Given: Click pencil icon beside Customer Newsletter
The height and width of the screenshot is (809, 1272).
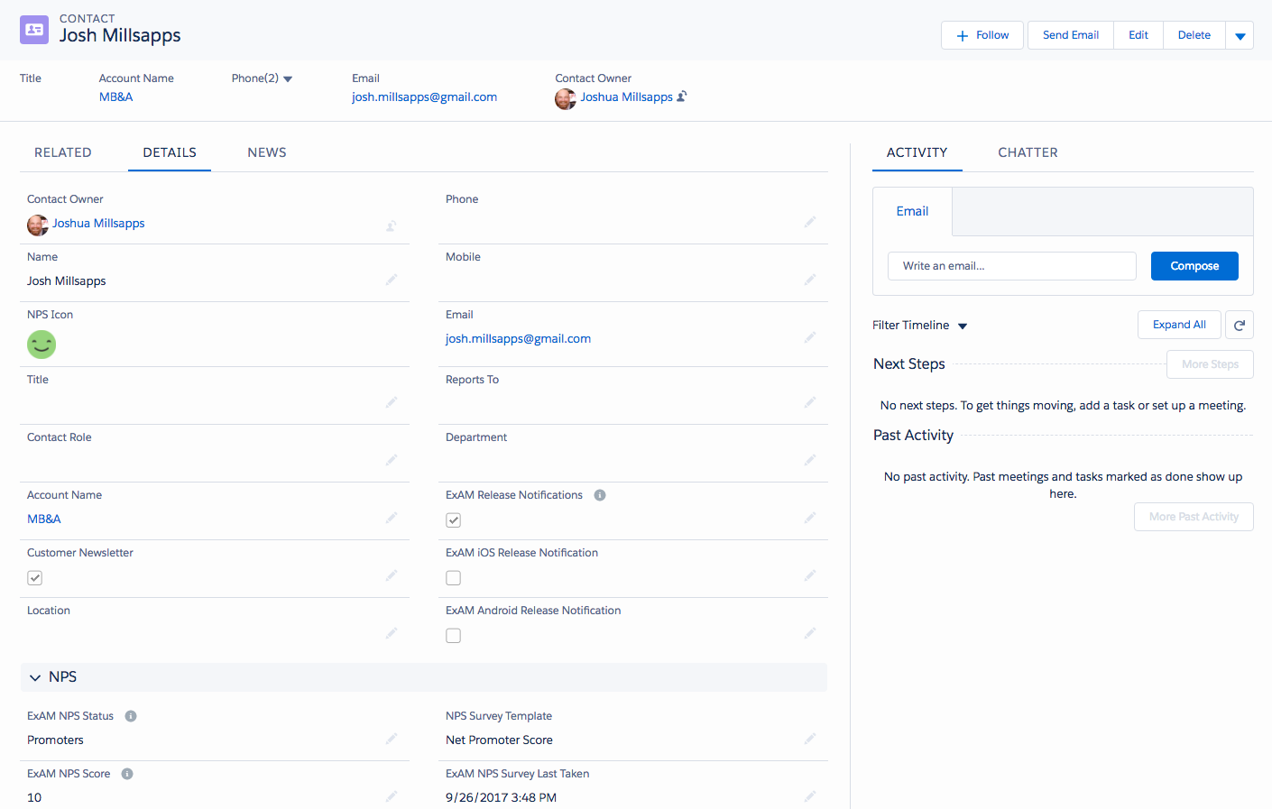Looking at the screenshot, I should 392,575.
